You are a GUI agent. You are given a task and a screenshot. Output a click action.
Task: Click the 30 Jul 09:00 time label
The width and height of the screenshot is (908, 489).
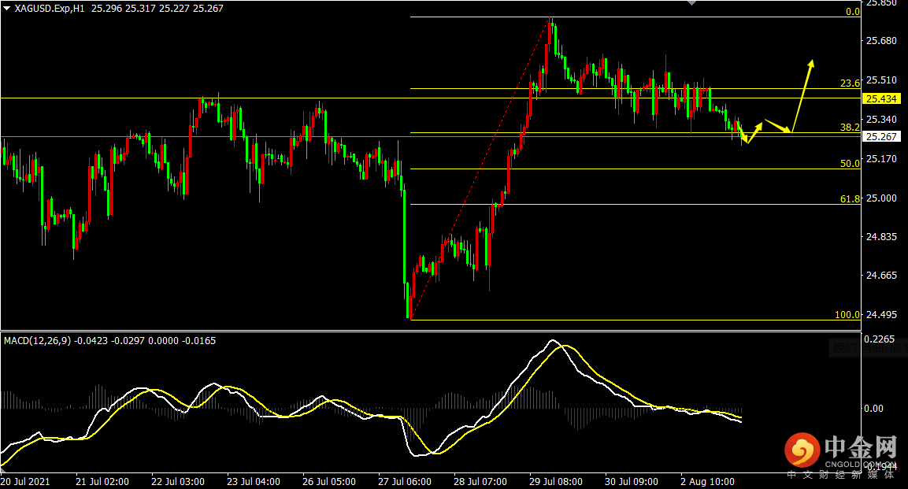(x=632, y=481)
